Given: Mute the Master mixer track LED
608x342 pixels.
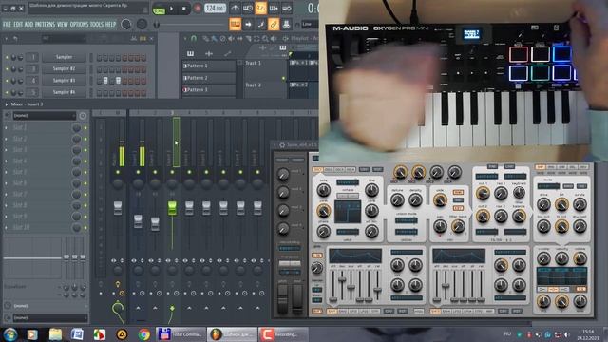Looking at the screenshot, I should coord(118,172).
